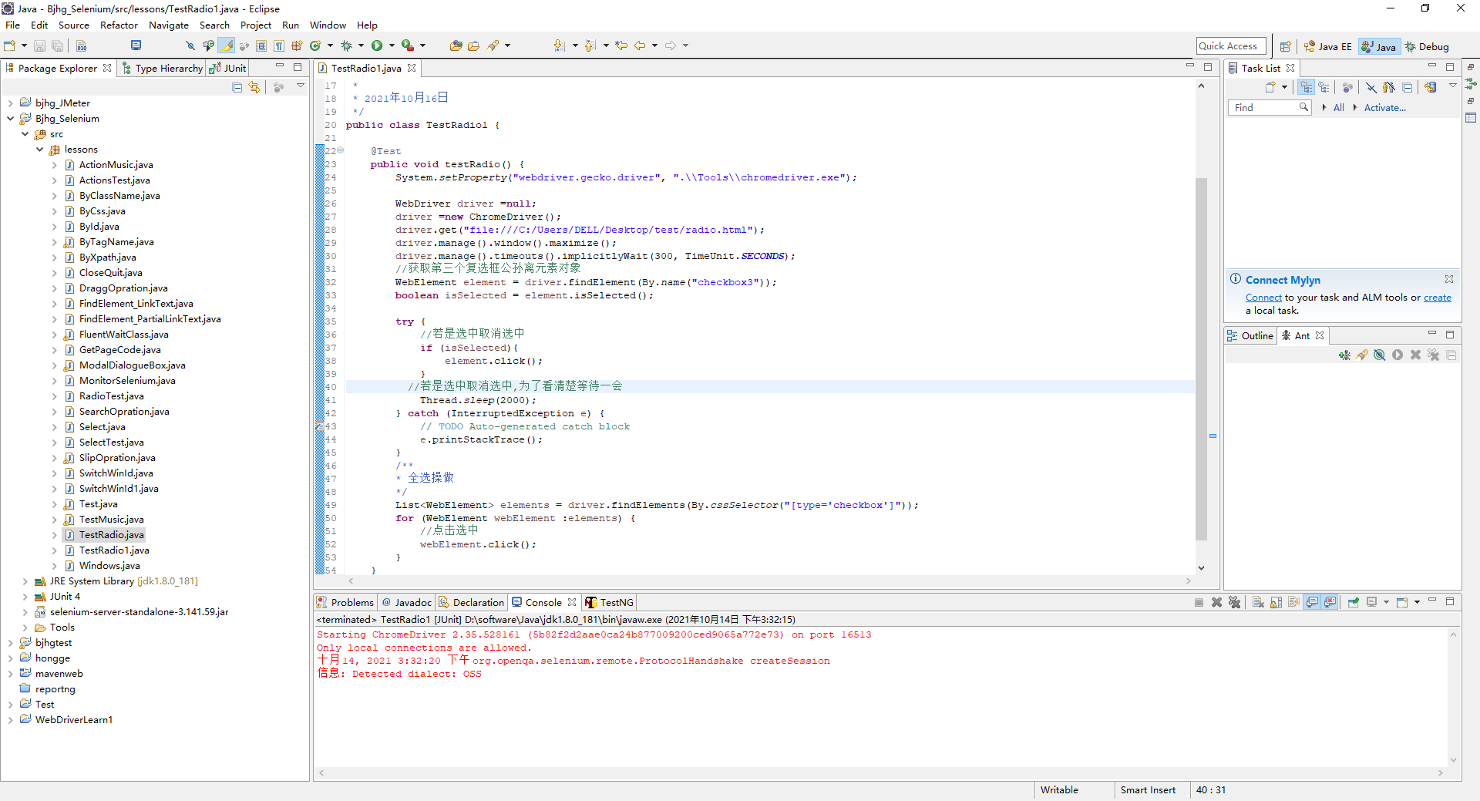
Task: Click the Clear Console icon
Action: click(x=1258, y=602)
